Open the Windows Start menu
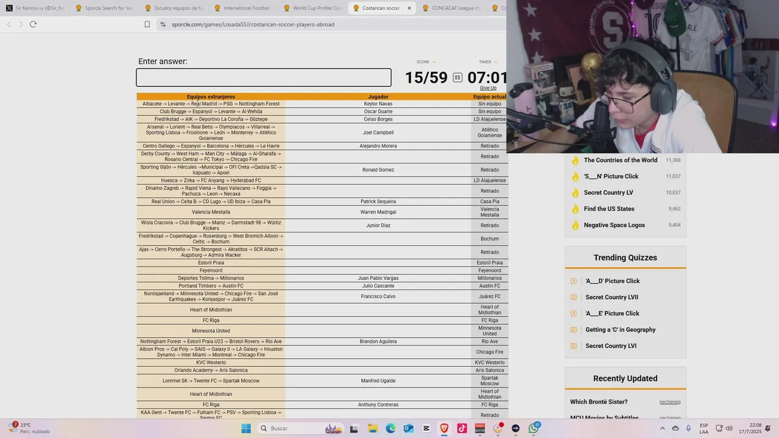Screen dimensions: 779x438 pos(246,428)
